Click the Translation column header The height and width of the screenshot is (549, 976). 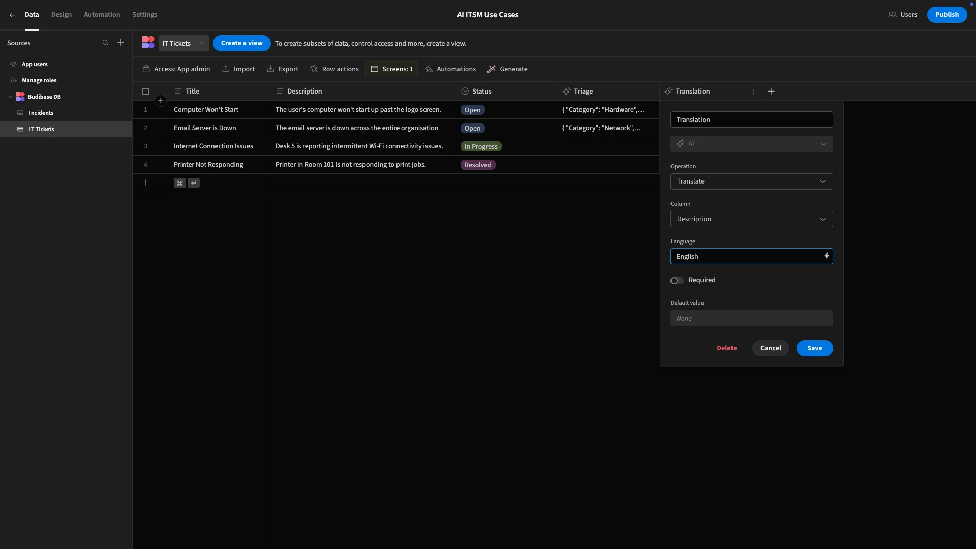click(x=710, y=91)
